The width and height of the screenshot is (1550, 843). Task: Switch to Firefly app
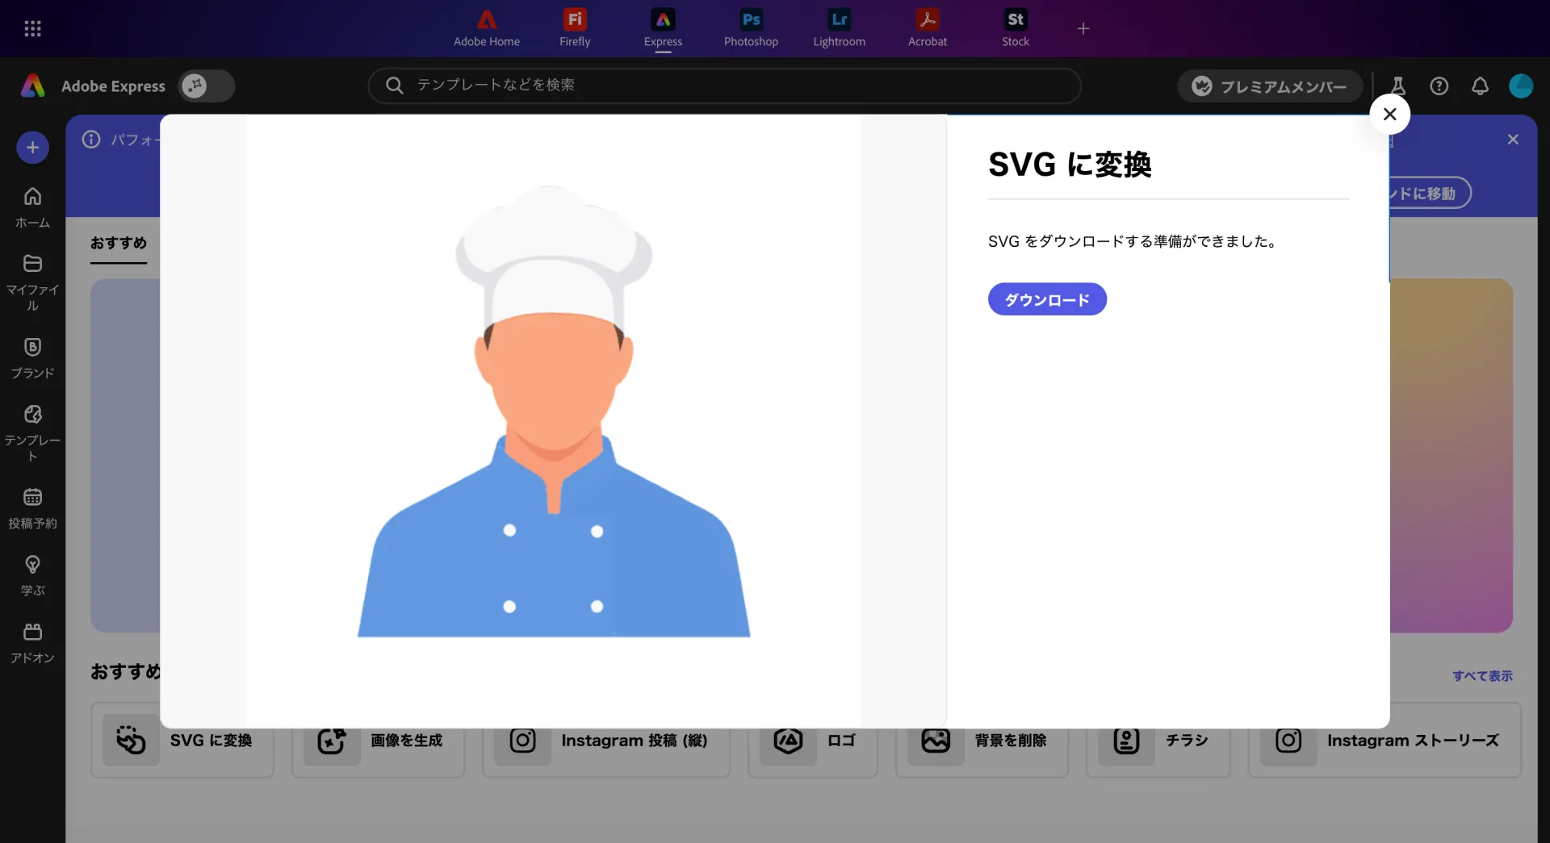click(x=575, y=28)
